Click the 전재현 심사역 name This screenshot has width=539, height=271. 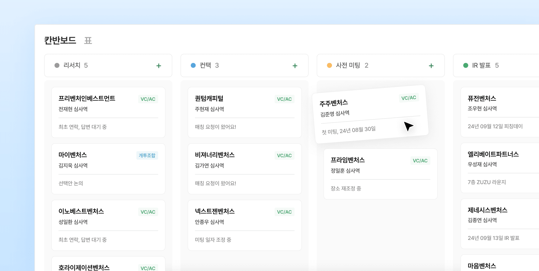tap(73, 109)
